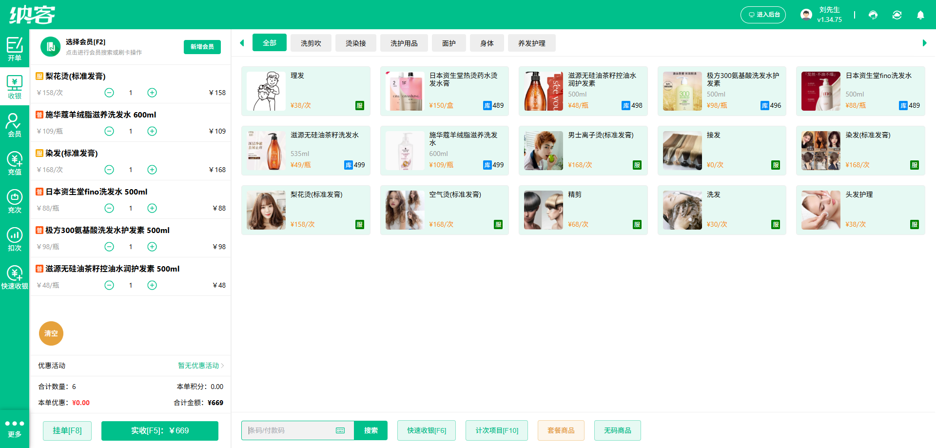
Task: Increase quantity of 染发(标准发膏) in cart
Action: click(152, 170)
